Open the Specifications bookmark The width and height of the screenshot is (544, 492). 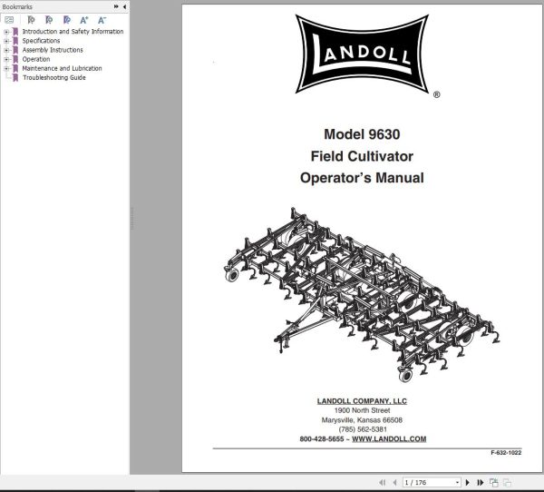[42, 41]
